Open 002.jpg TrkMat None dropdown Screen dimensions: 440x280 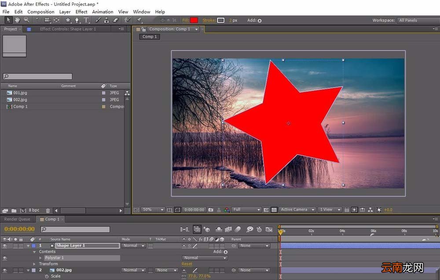pos(167,270)
